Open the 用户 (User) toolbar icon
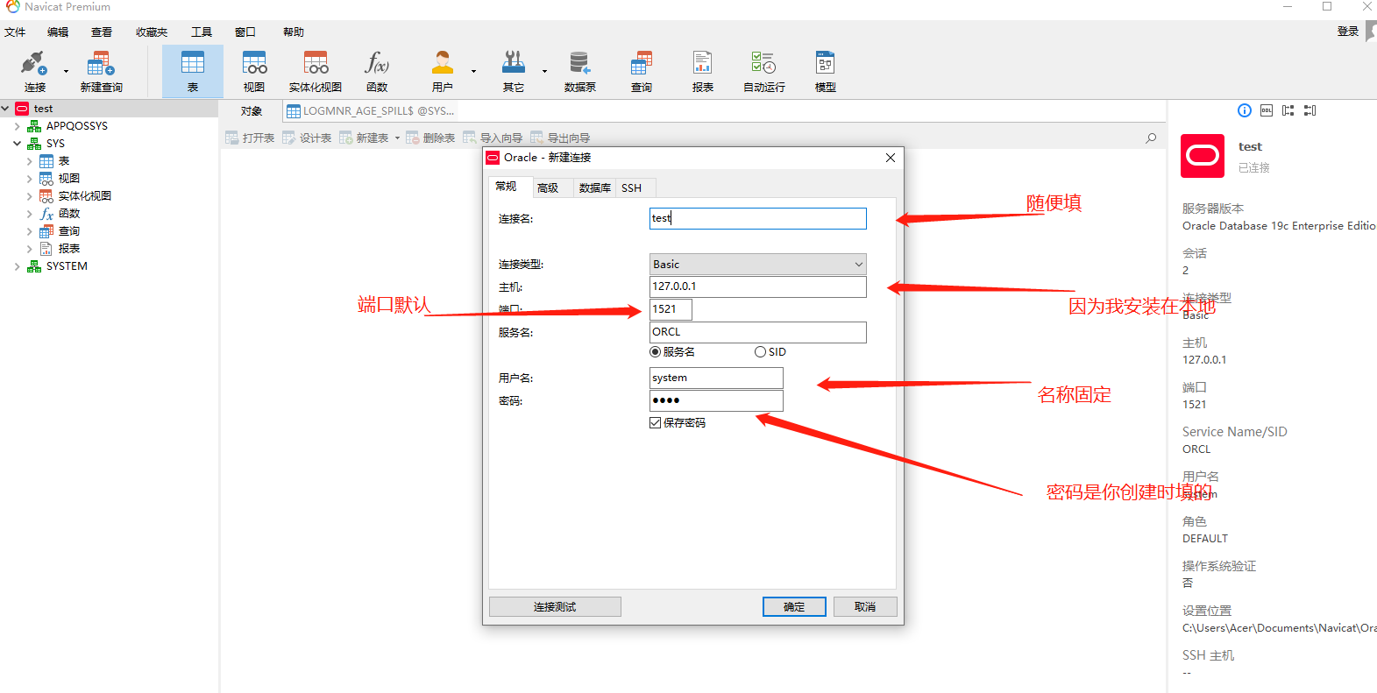Viewport: 1377px width, 693px height. (443, 71)
